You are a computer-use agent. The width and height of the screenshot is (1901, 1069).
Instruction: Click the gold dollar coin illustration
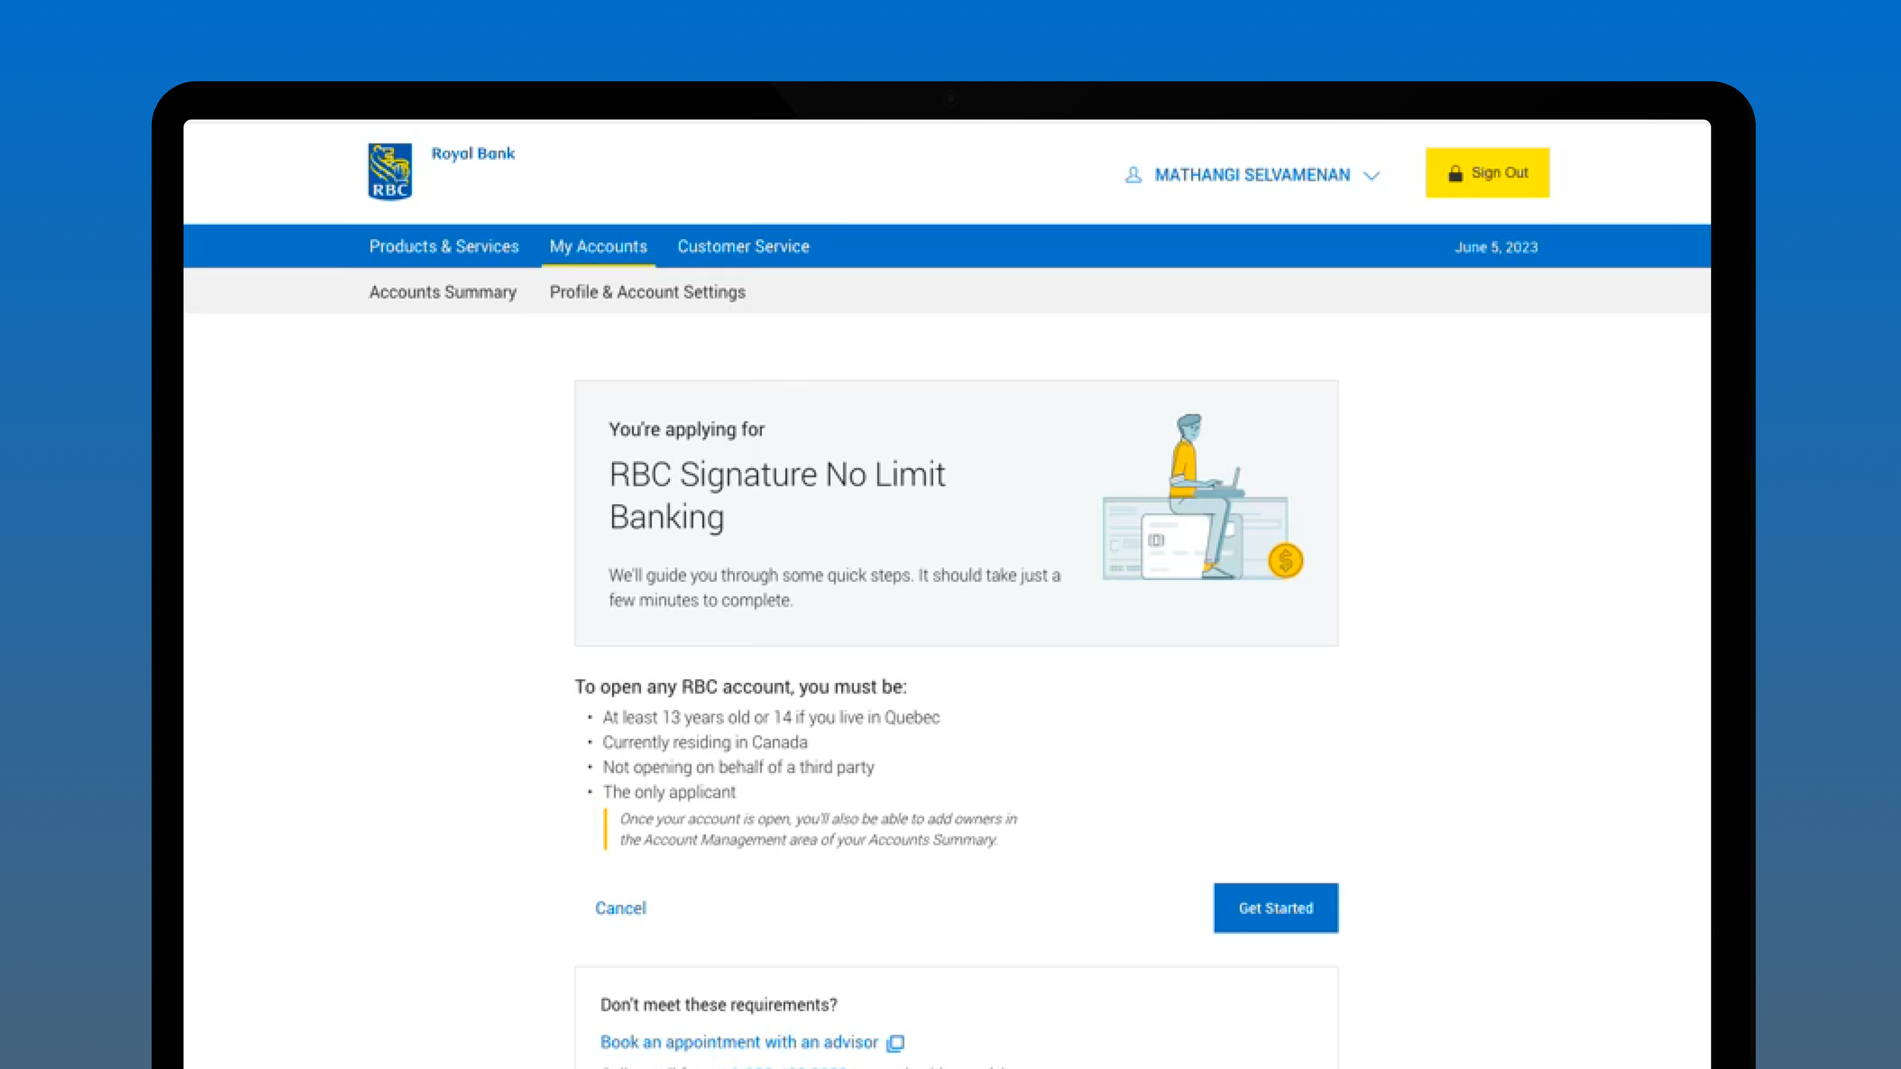pos(1285,561)
